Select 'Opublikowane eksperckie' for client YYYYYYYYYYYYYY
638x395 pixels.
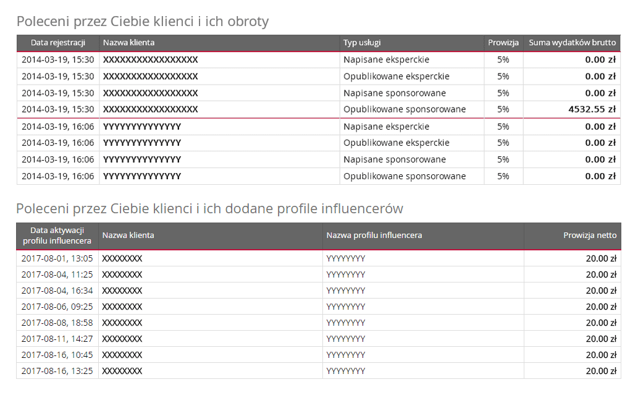point(397,143)
